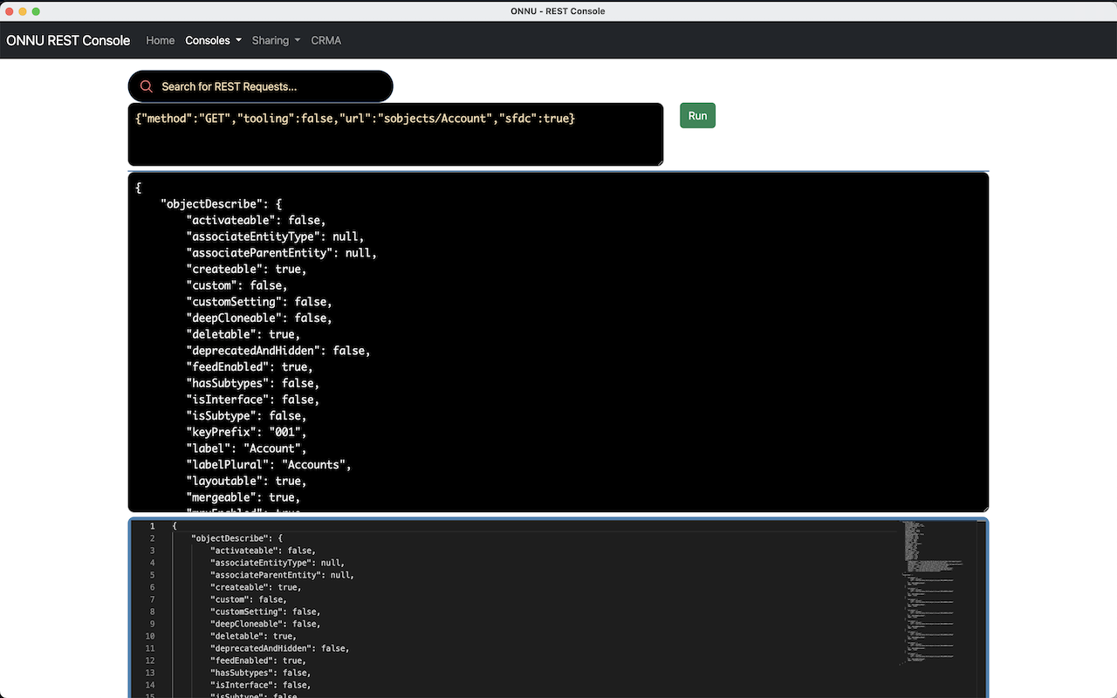Click line number 1 in the code editor

click(152, 526)
